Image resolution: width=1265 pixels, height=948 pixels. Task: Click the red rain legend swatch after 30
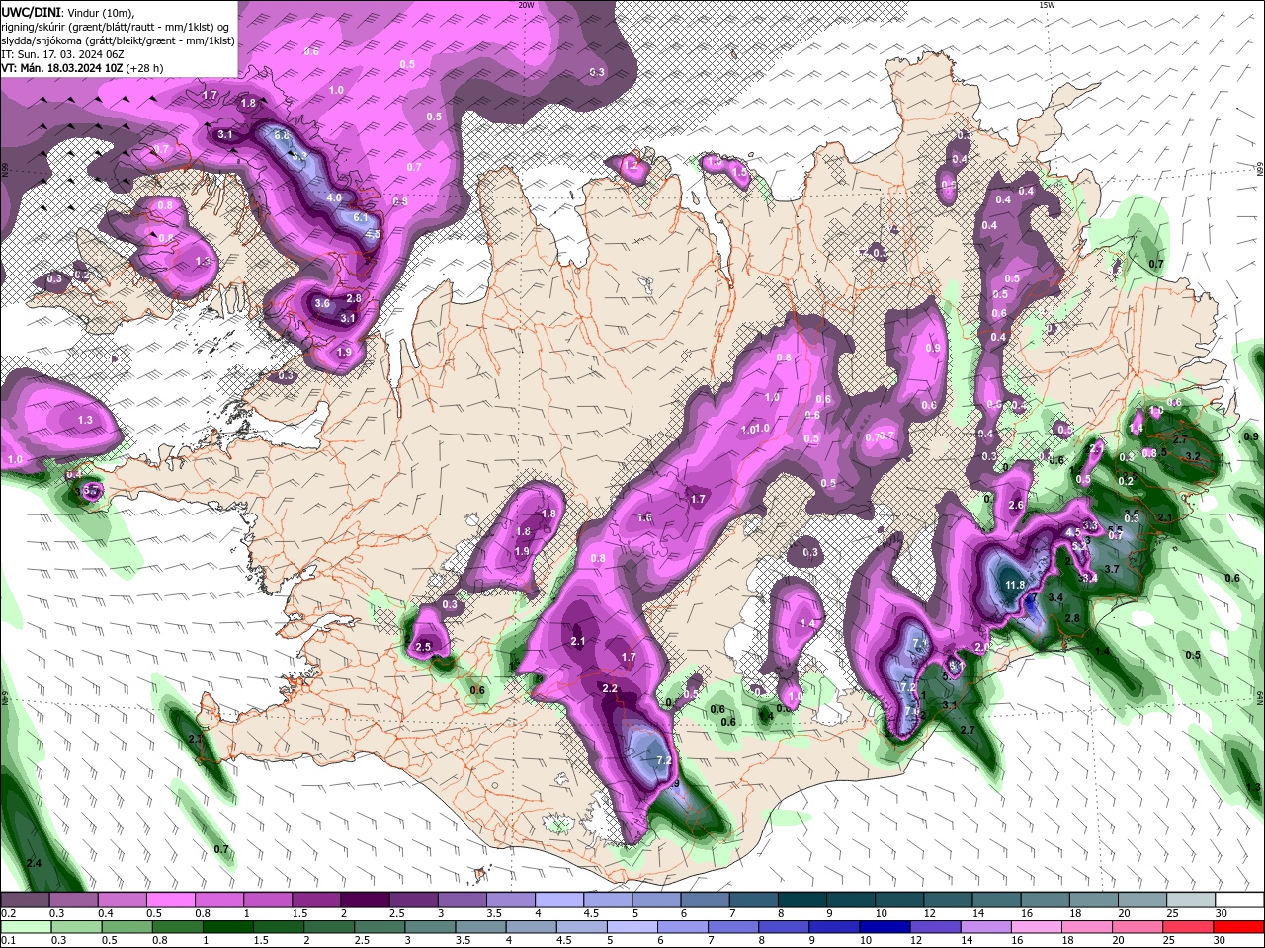point(1238,926)
